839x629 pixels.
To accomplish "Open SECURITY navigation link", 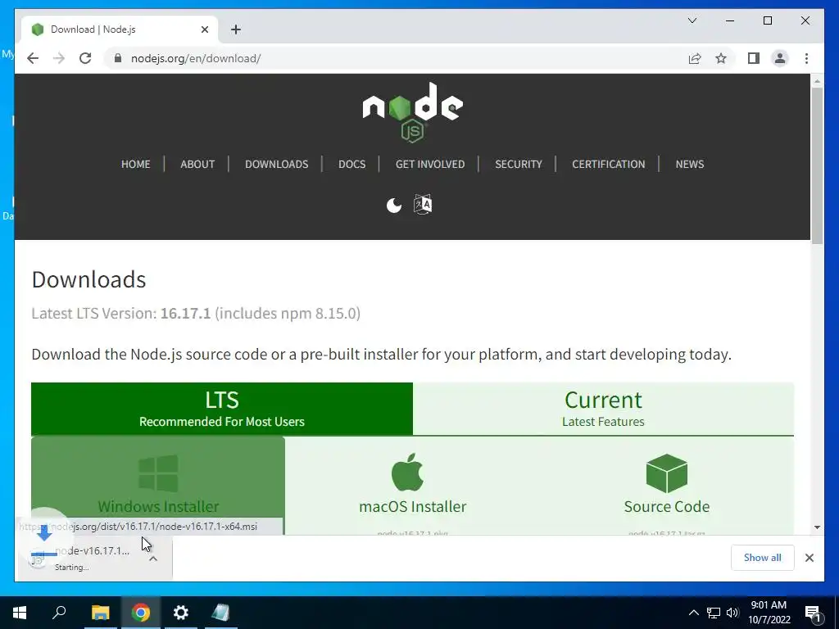I will click(519, 164).
